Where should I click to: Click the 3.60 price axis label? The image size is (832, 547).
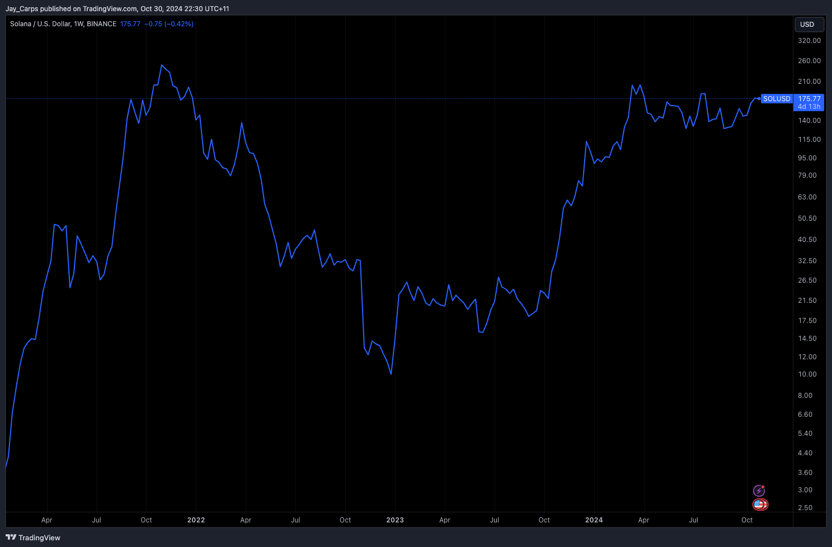click(805, 473)
